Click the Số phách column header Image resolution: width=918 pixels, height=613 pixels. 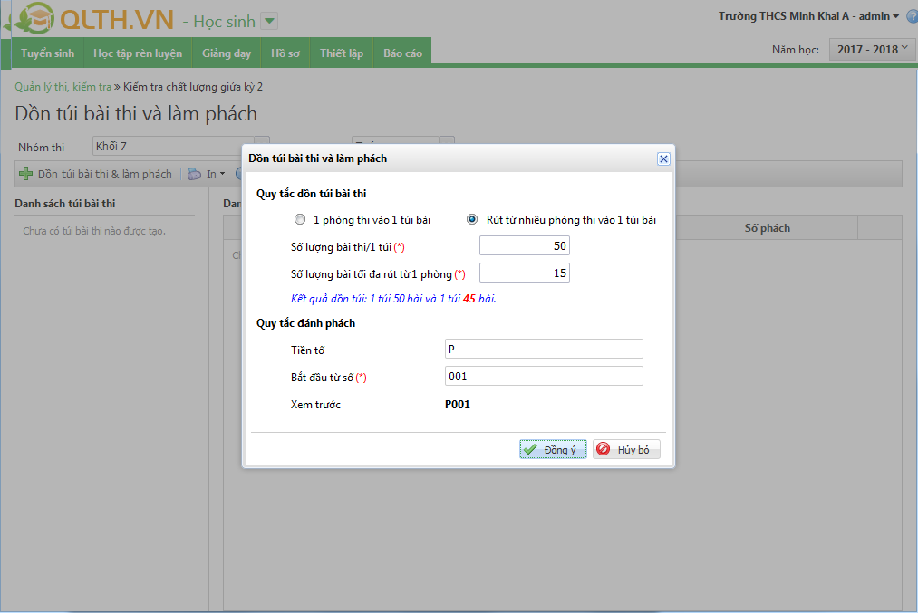click(x=767, y=228)
